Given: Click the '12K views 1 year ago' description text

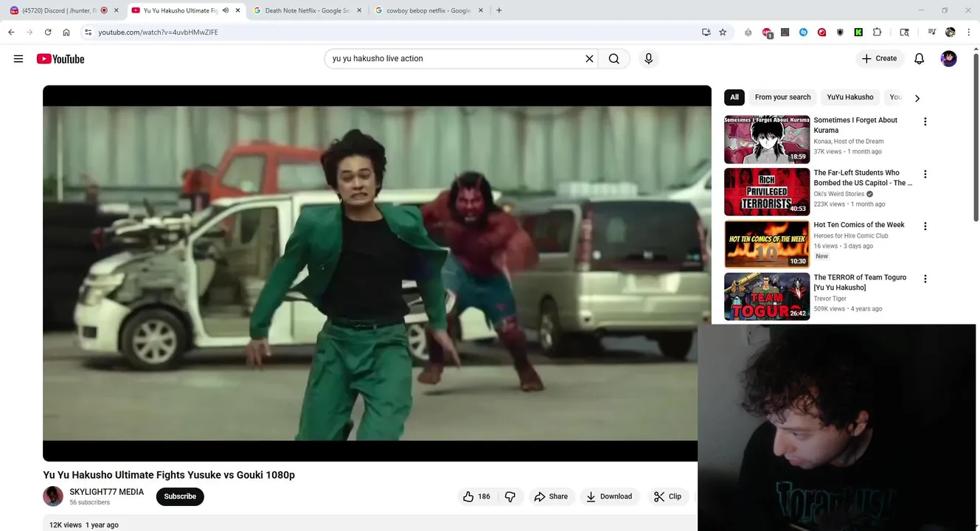Looking at the screenshot, I should (84, 525).
